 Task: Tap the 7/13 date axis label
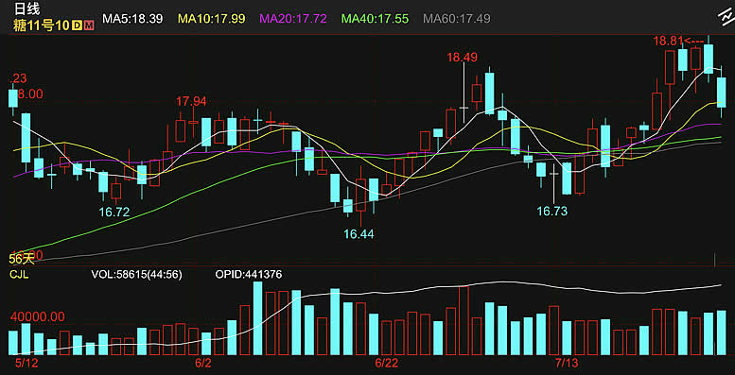click(567, 363)
